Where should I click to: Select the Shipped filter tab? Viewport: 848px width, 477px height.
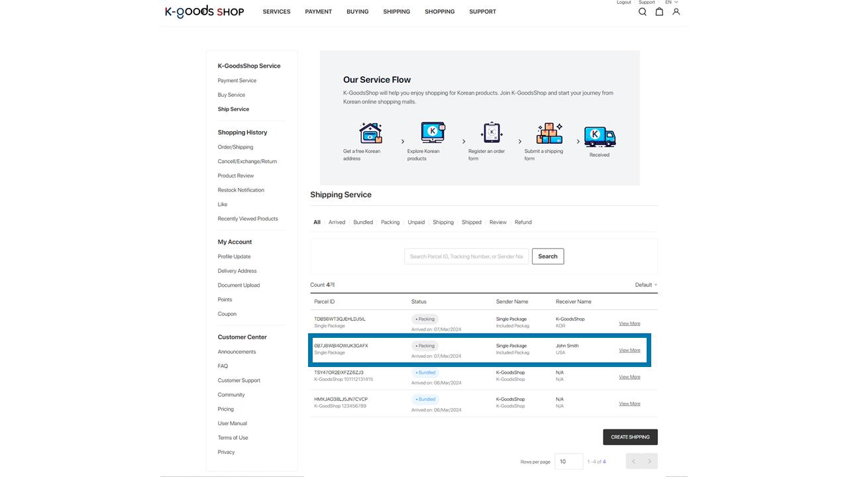(471, 223)
